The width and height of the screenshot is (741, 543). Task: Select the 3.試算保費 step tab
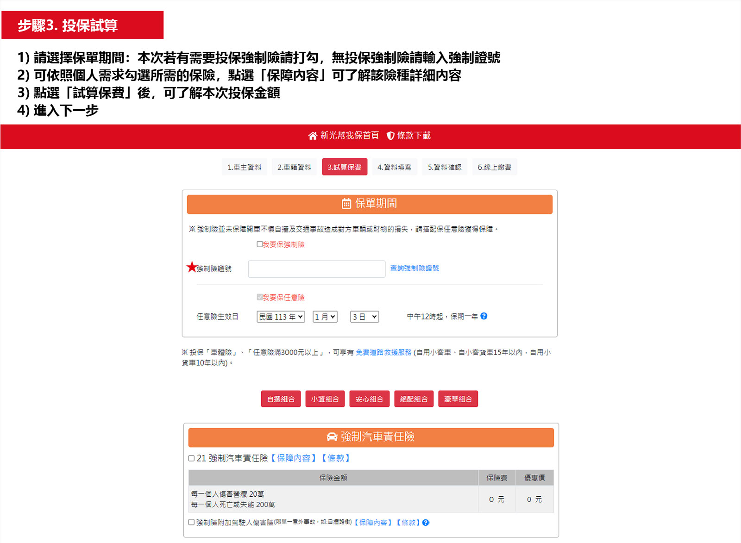tap(345, 167)
